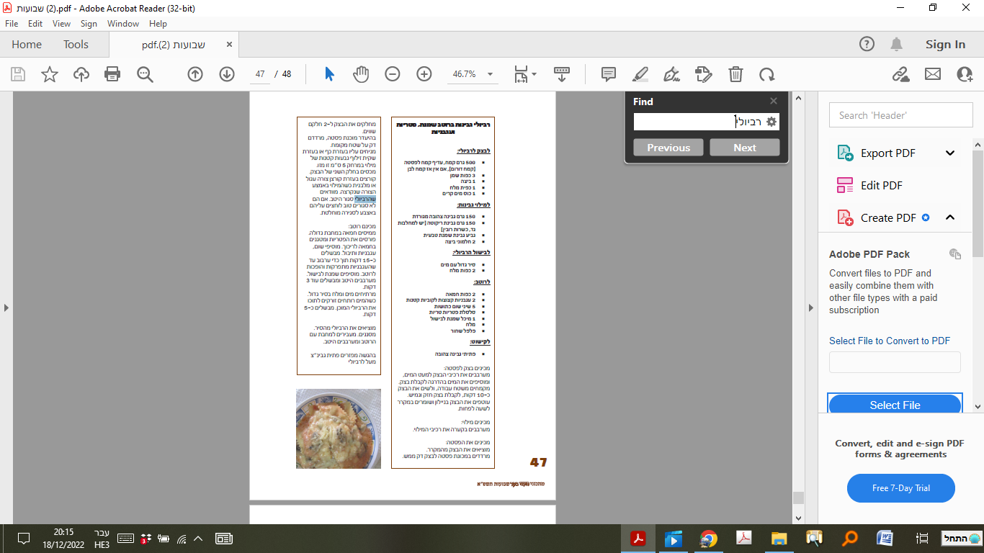Screen dimensions: 984x553
Task: Click the stamp/edit page tool icon
Action: (x=704, y=74)
